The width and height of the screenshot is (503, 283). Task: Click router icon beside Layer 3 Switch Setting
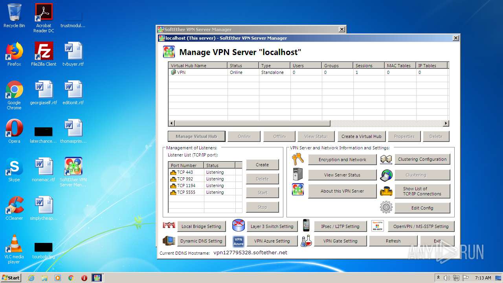[x=239, y=226]
